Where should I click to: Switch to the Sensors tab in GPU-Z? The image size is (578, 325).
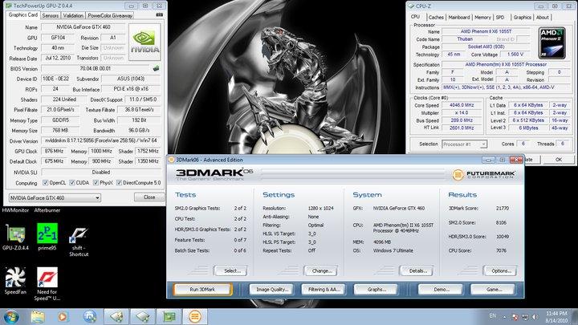[51, 15]
